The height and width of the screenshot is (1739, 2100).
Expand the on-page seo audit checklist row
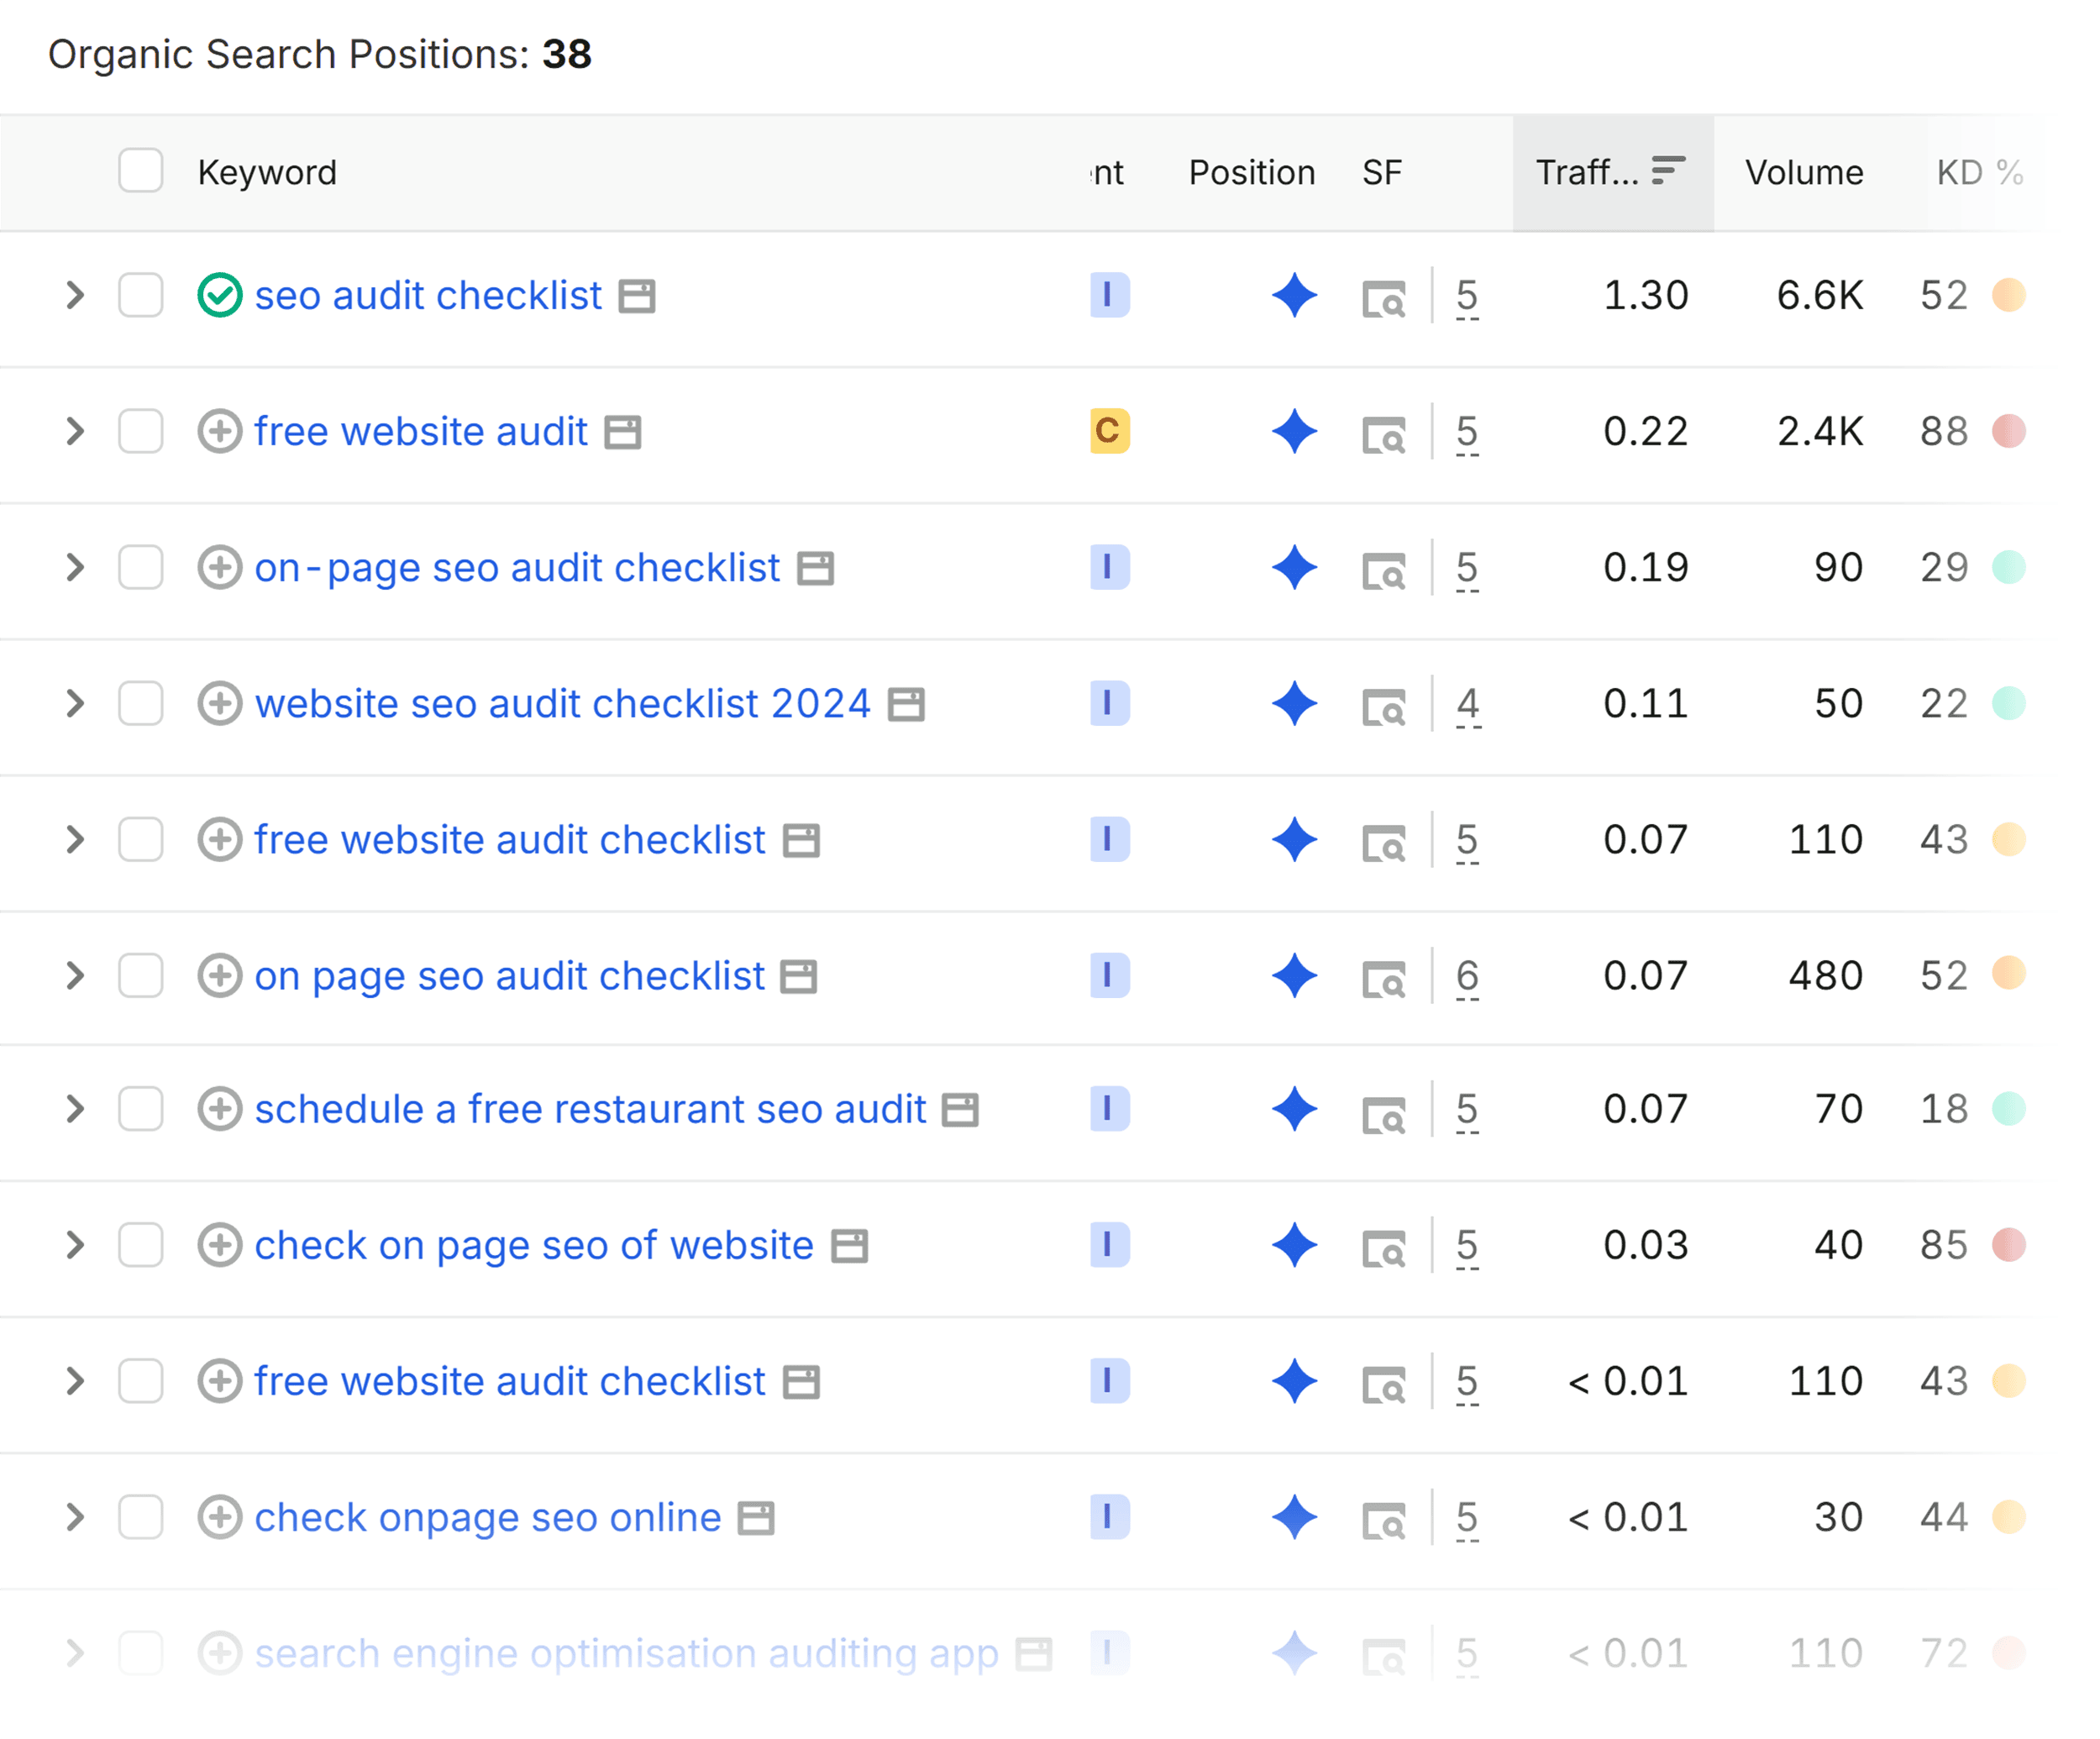coord(75,568)
